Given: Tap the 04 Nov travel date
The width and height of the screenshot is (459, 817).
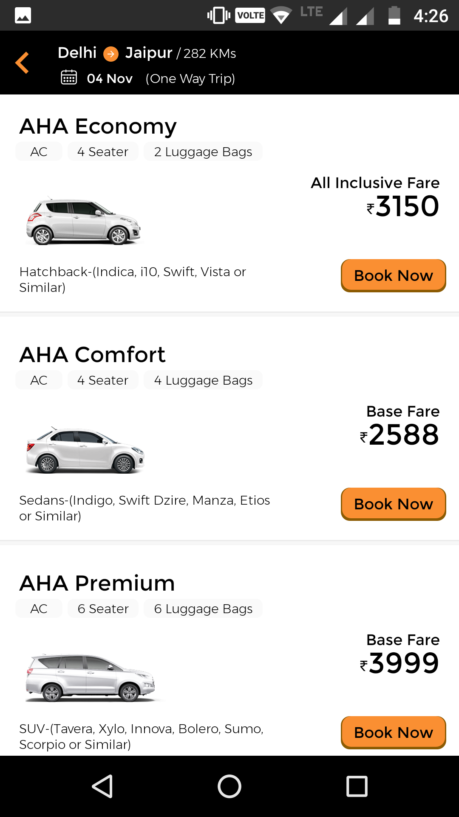Looking at the screenshot, I should (x=110, y=79).
